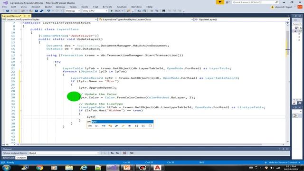This screenshot has height=171, width=304.
Task: Pin the LayersClass.cs tab
Action: pos(25,16)
